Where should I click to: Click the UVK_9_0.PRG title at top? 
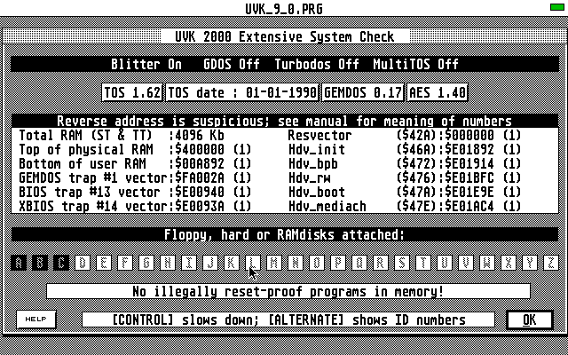(284, 8)
